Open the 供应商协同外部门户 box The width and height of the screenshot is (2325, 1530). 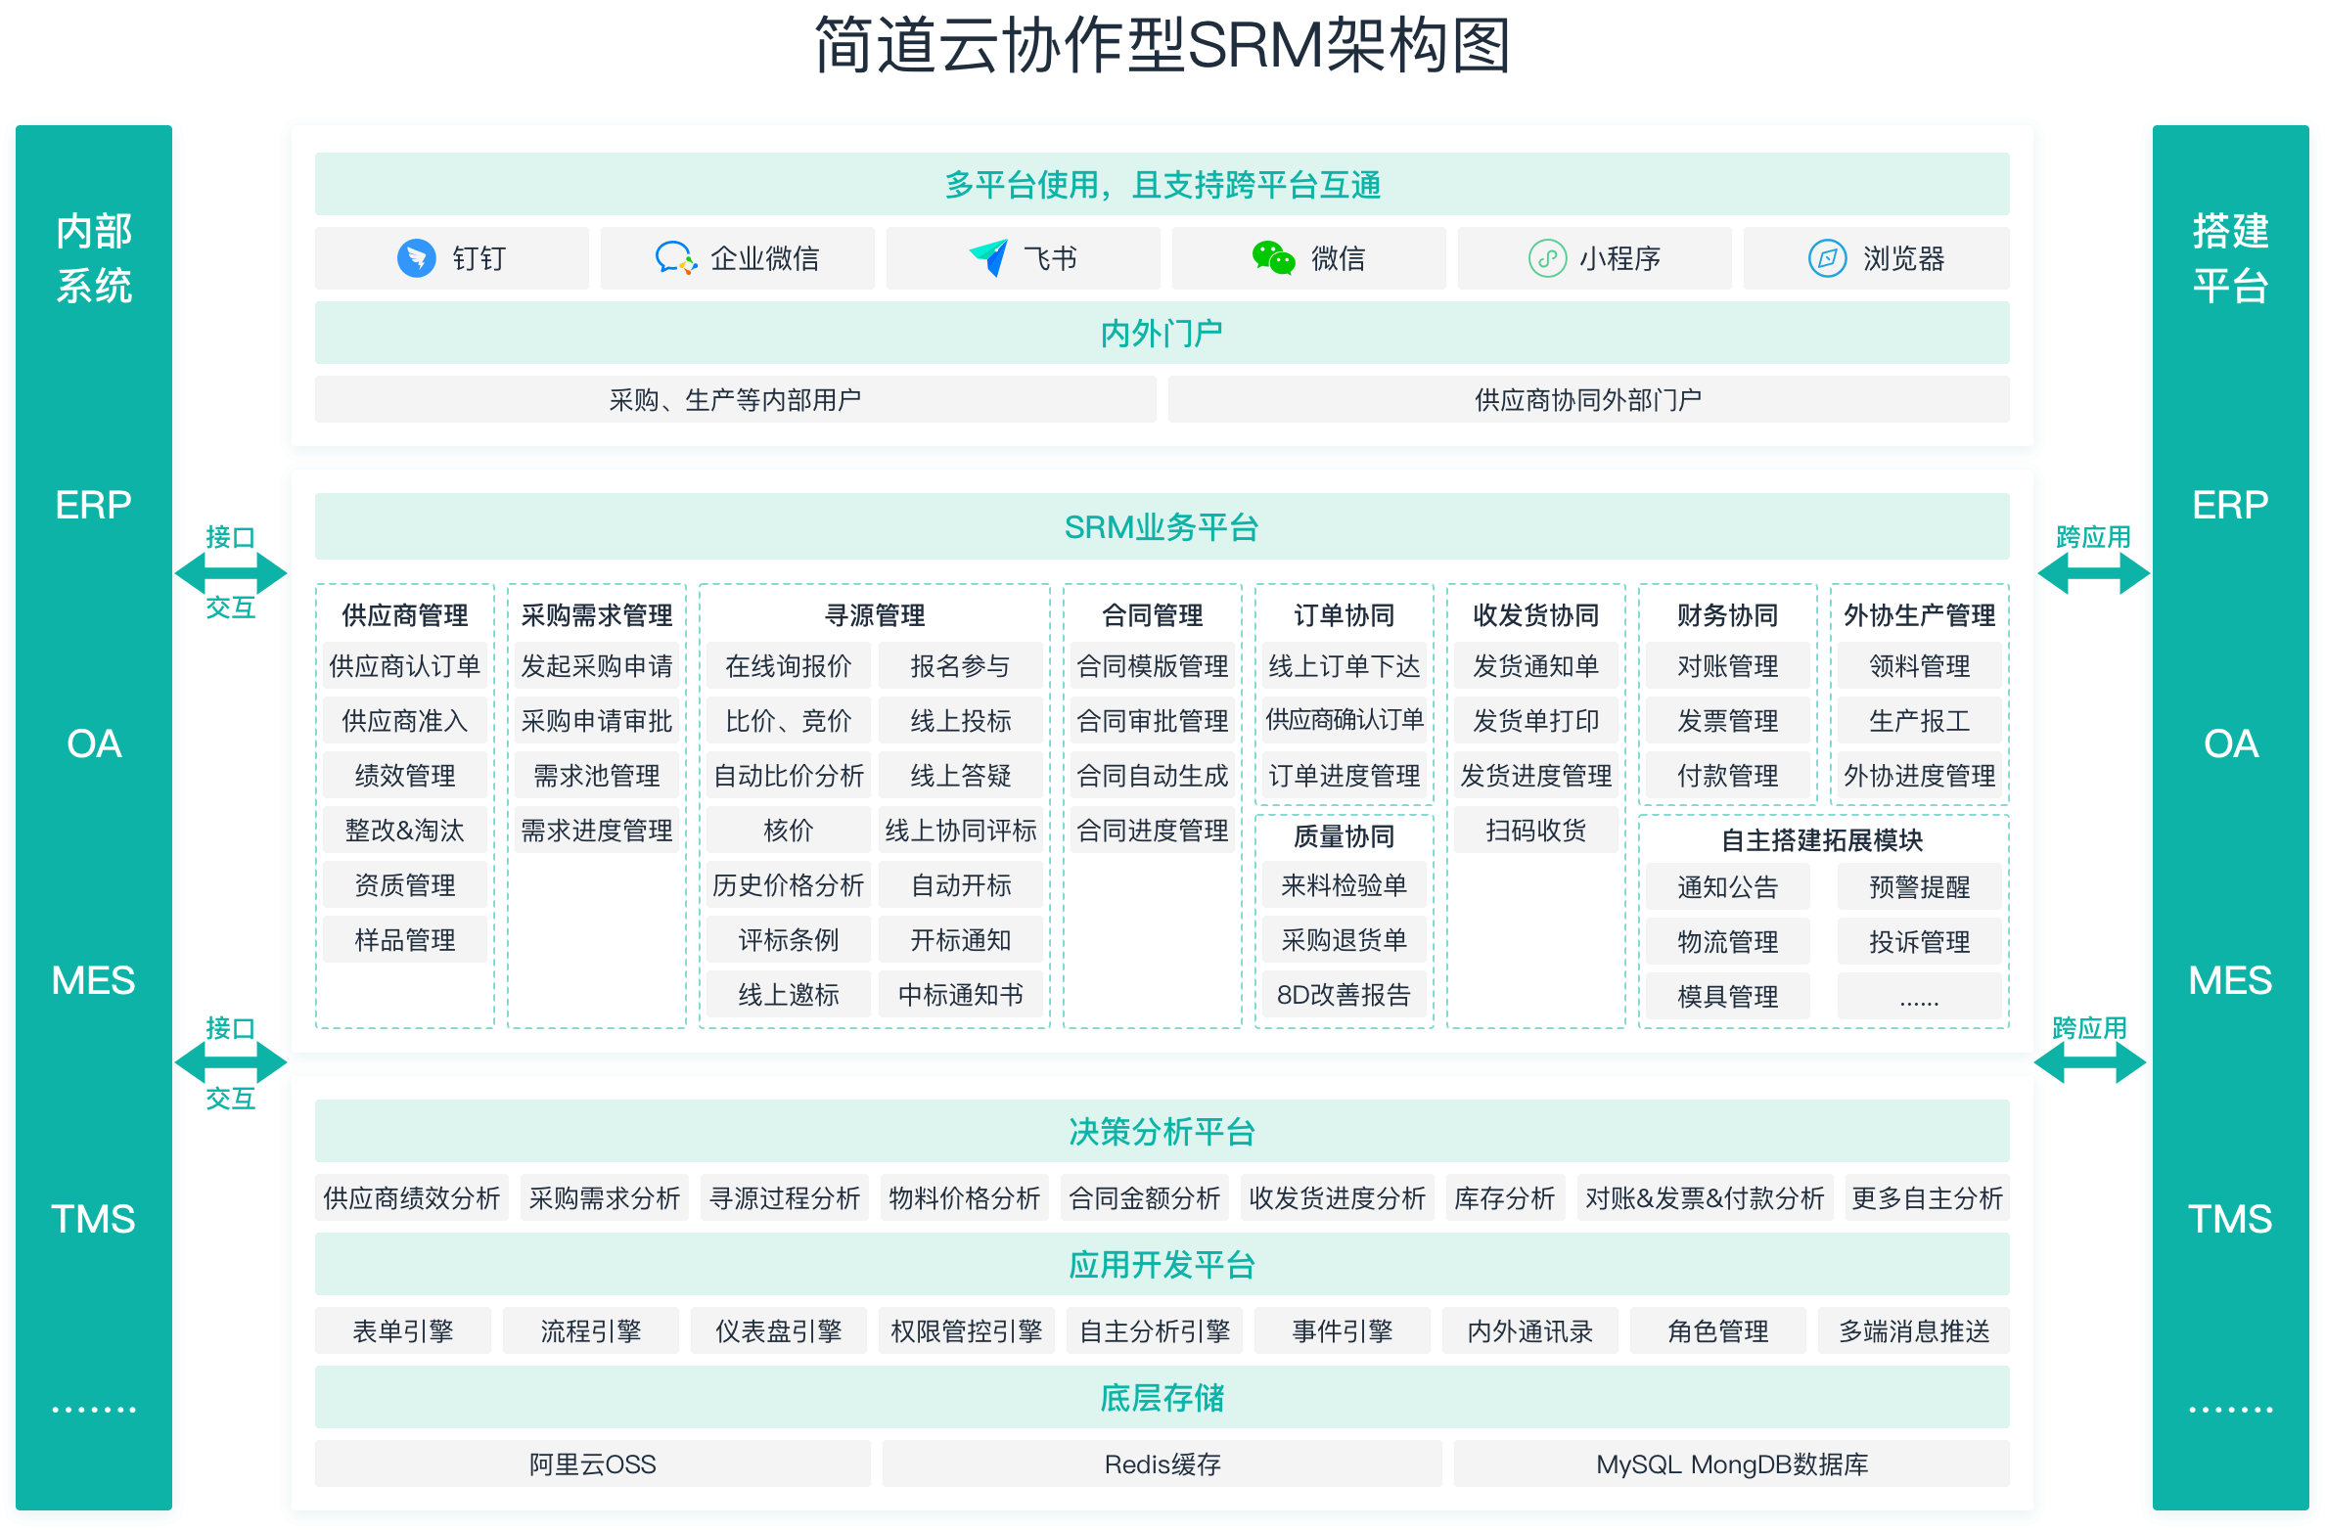click(x=1587, y=400)
